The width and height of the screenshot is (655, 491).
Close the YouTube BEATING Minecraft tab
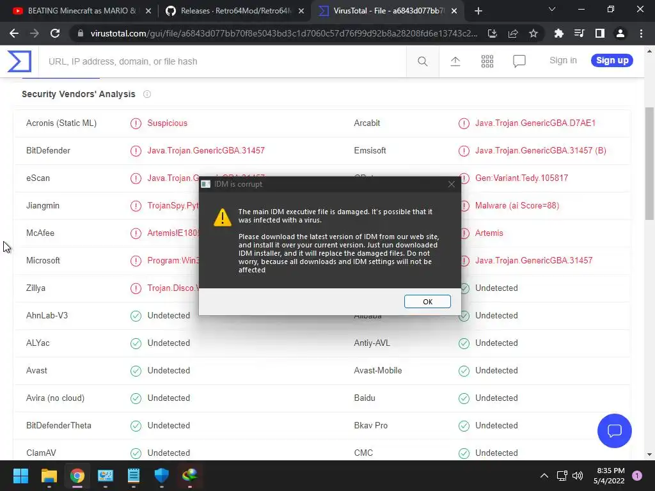tap(148, 12)
